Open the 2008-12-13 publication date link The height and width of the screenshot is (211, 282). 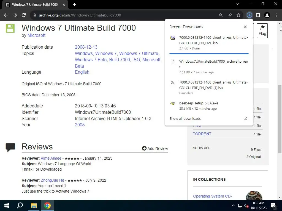click(86, 47)
